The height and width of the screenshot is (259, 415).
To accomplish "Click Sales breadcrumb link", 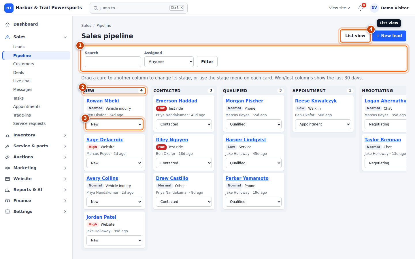I will tap(86, 25).
